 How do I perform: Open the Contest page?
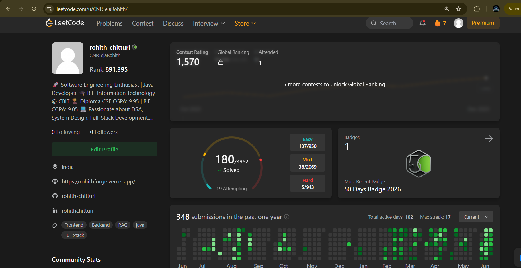[x=143, y=23]
